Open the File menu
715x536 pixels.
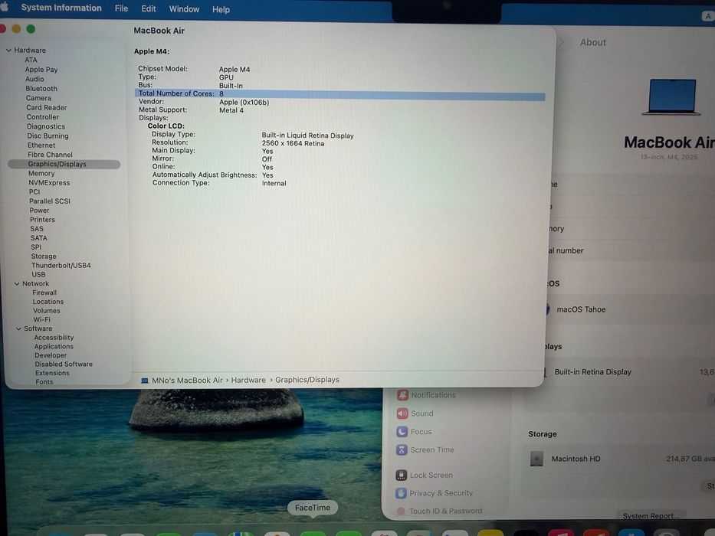[121, 8]
